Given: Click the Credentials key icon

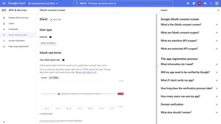Looking at the screenshot, I should pos(4,29).
